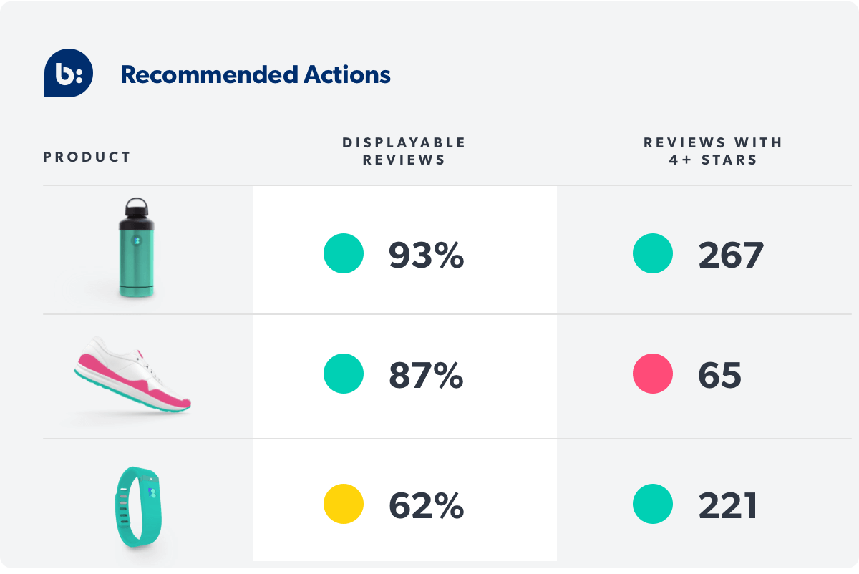Screen dimensions: 859x574
Task: Select the 62% displayable reviews value
Action: [427, 505]
